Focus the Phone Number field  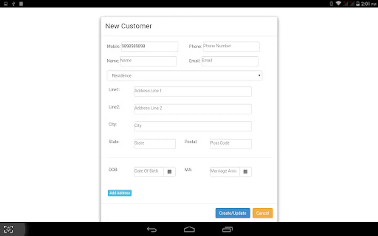[231, 46]
